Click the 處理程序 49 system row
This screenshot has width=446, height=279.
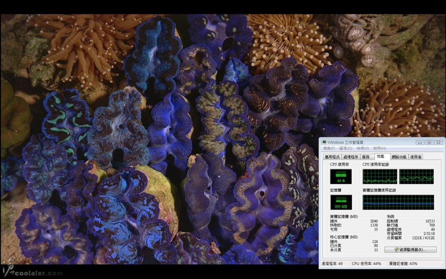tap(411, 229)
